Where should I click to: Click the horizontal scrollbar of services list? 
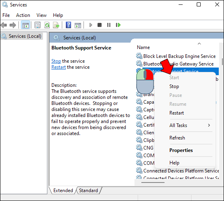click(153, 183)
